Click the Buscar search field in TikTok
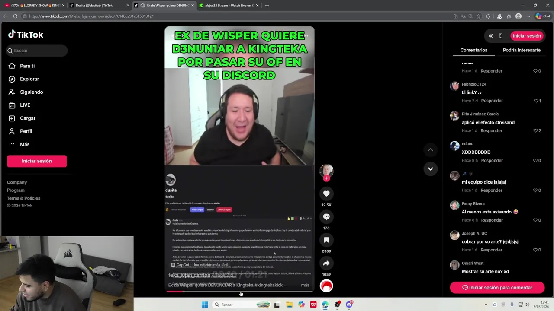The height and width of the screenshot is (311, 554). (37, 51)
